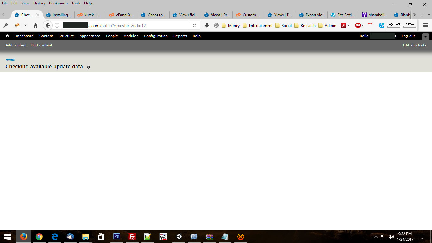Click the address bar URL field
Image resolution: width=432 pixels, height=243 pixels.
[125, 25]
